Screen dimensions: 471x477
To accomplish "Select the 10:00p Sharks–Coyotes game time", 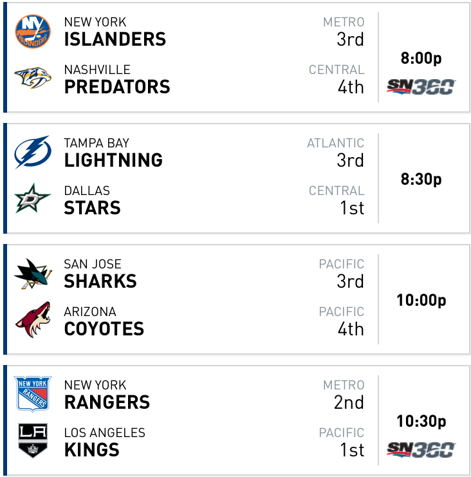I will click(x=421, y=300).
